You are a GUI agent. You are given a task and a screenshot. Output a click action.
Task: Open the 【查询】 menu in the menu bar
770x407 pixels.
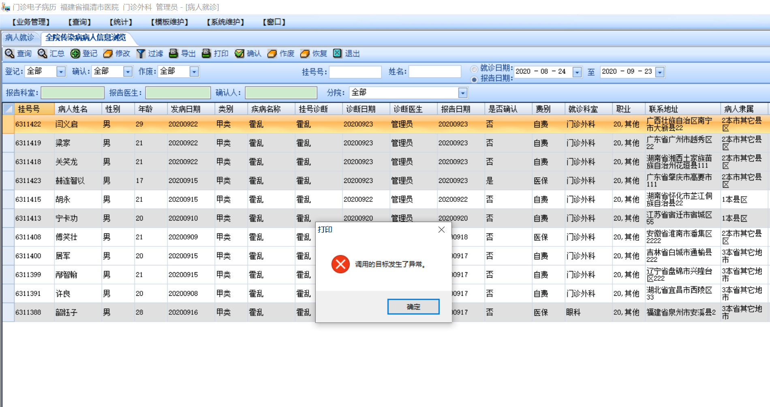pos(79,22)
